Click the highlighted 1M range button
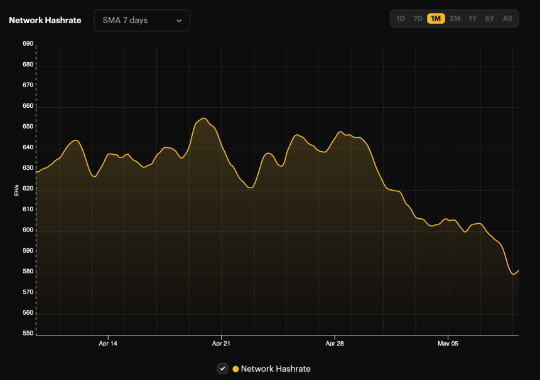 (x=436, y=19)
